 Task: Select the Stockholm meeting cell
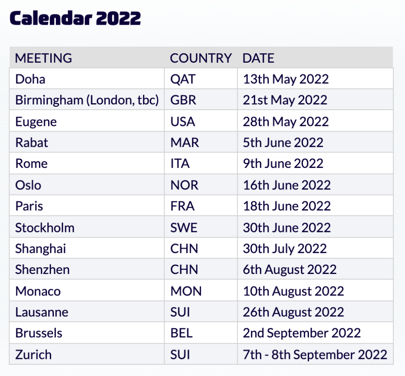click(45, 227)
